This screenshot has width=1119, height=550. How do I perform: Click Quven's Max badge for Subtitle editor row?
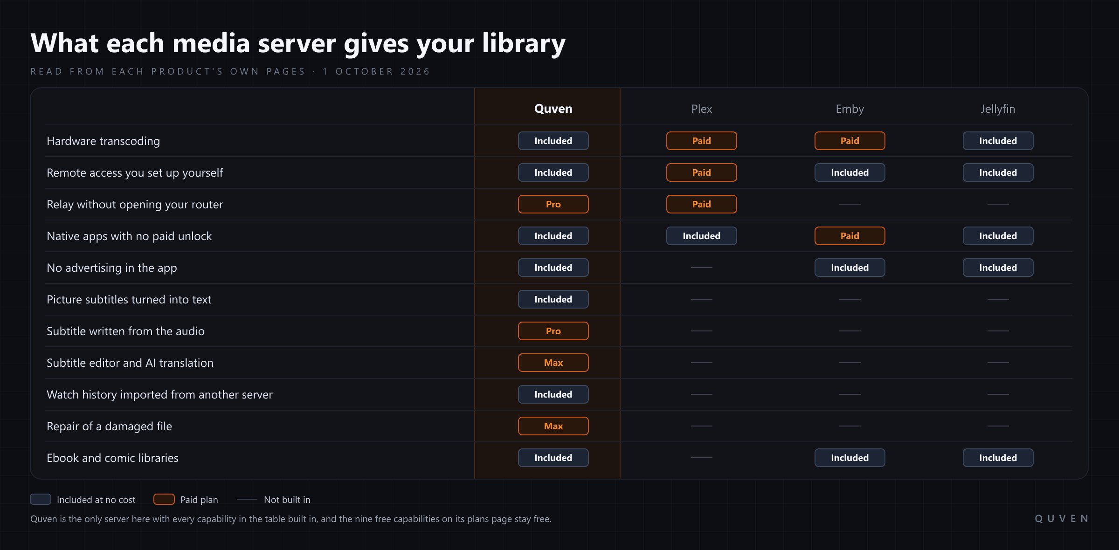(x=553, y=363)
